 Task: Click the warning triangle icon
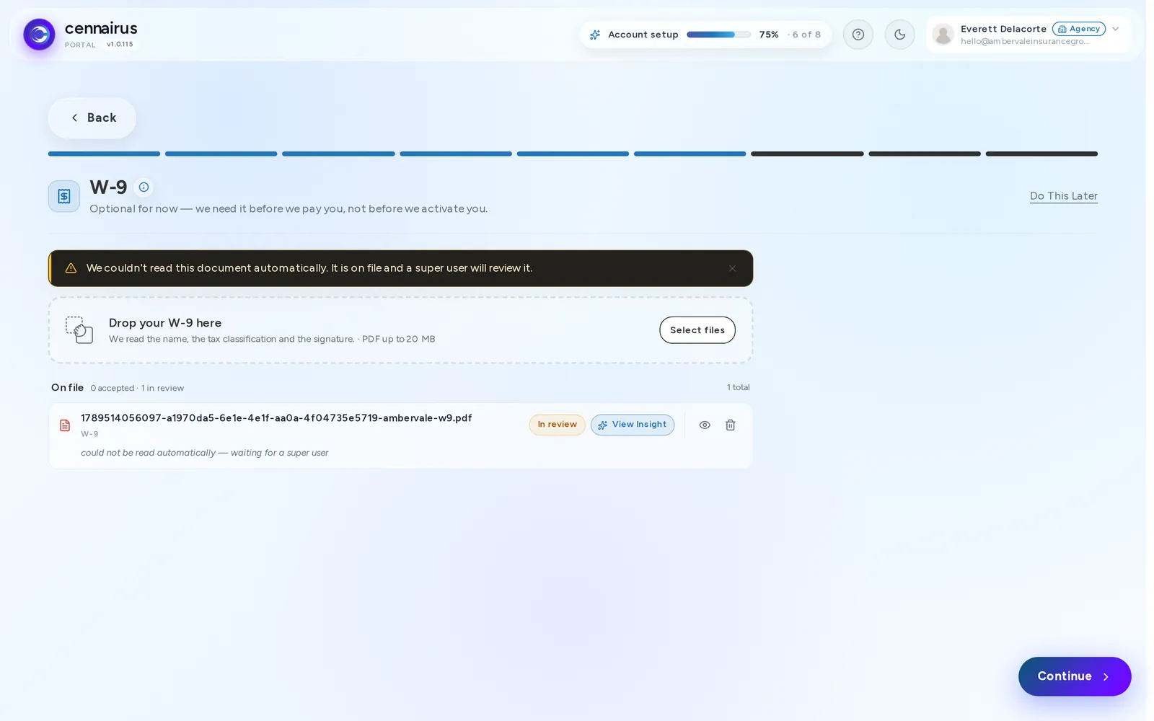[x=71, y=268]
